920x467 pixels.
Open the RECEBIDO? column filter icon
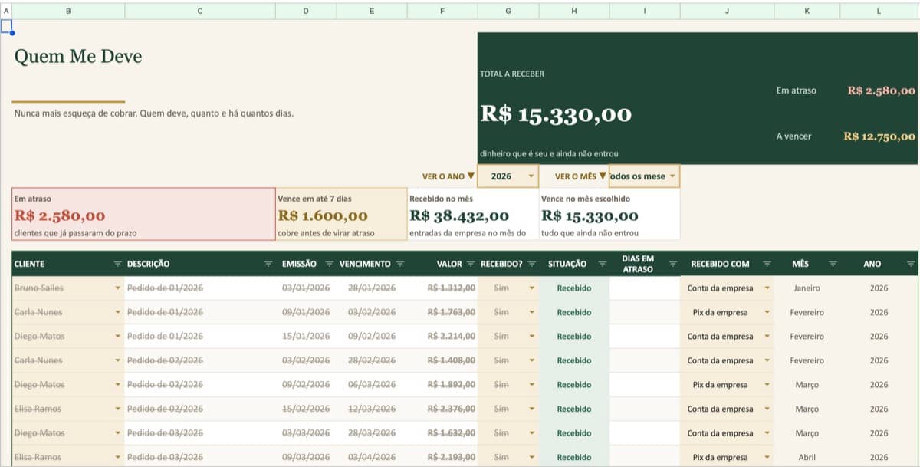(531, 264)
